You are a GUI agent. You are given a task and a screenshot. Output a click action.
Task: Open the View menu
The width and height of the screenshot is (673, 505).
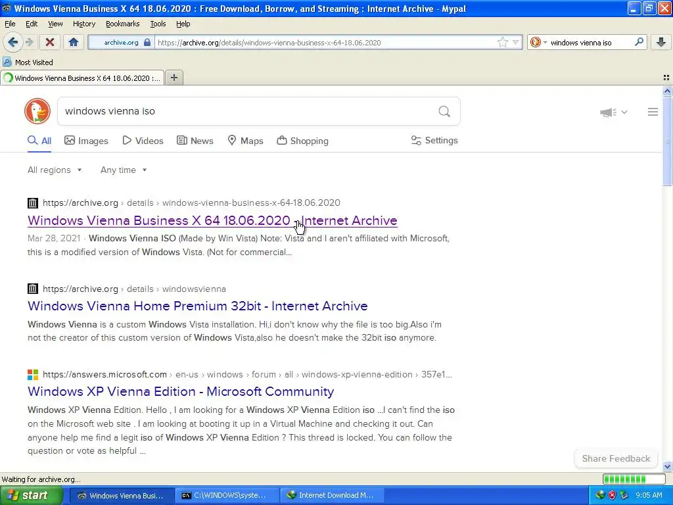pos(55,24)
